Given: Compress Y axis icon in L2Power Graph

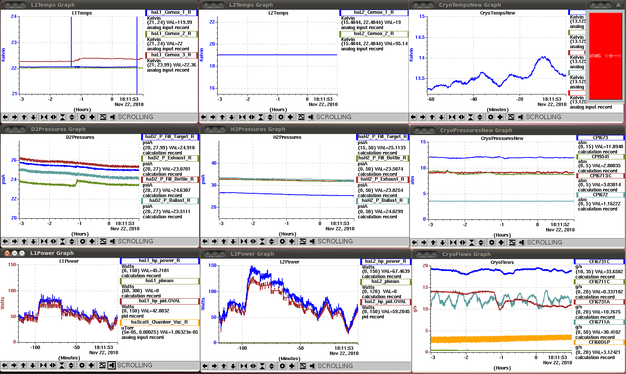Looking at the screenshot, I should 262,366.
